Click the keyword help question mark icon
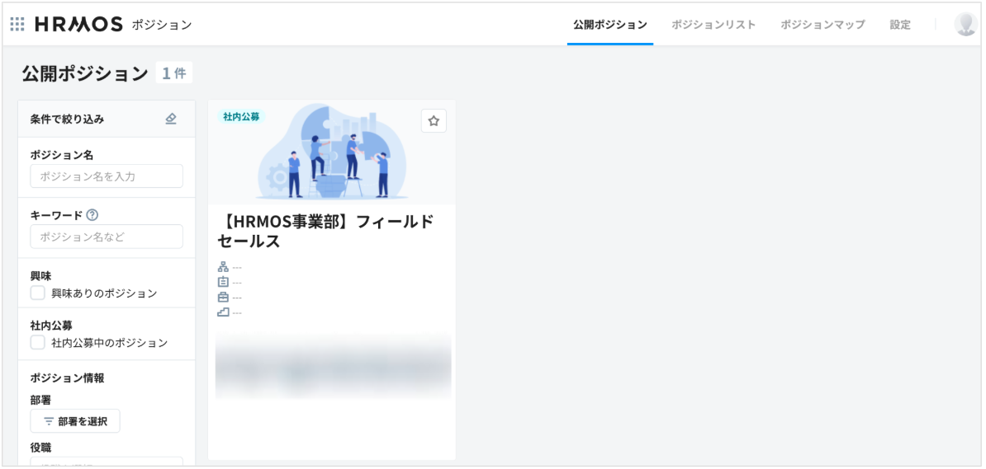This screenshot has height=469, width=986. 92,215
